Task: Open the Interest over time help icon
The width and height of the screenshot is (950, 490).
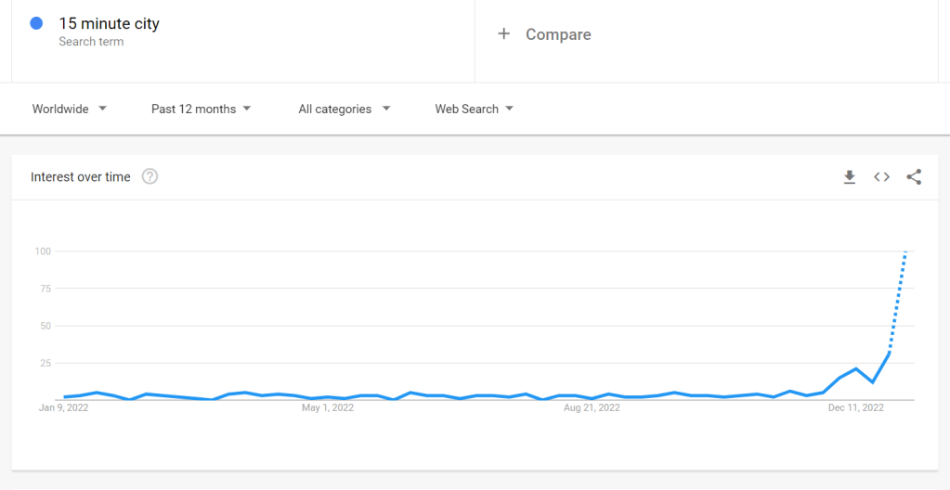Action: [150, 176]
